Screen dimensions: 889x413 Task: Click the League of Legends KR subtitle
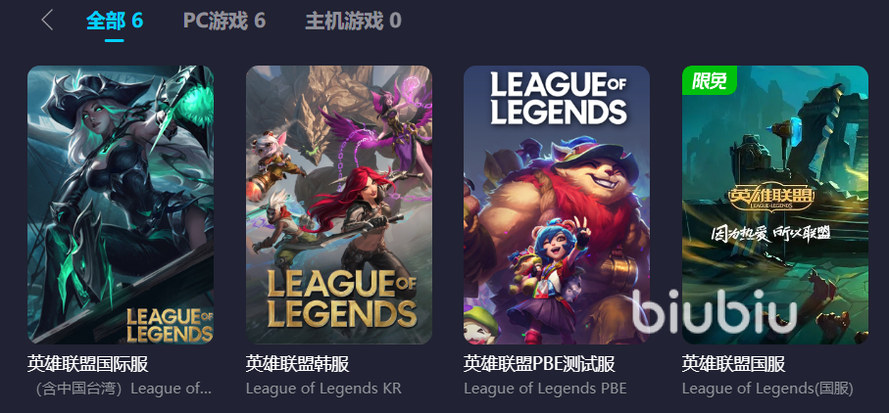(323, 390)
